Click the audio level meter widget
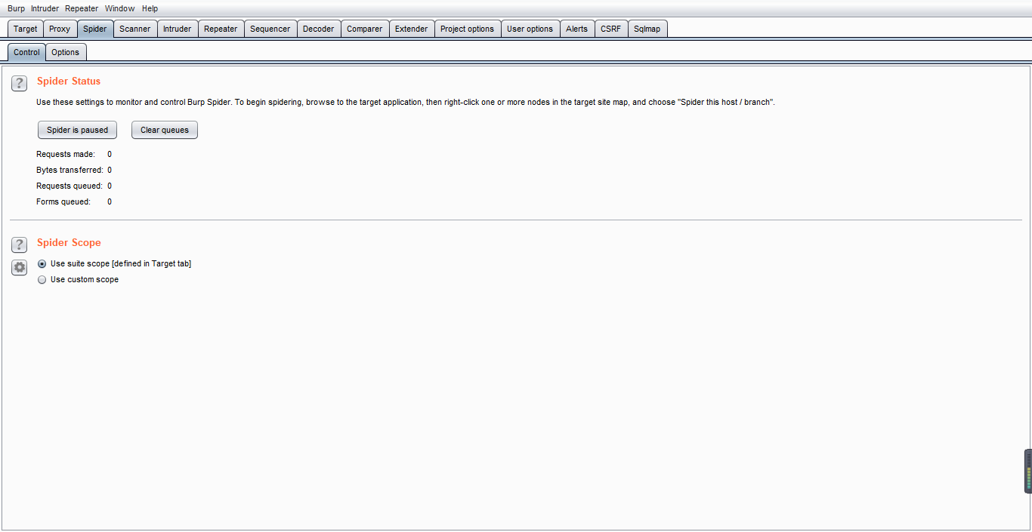Viewport: 1032px width, 532px height. click(1027, 472)
